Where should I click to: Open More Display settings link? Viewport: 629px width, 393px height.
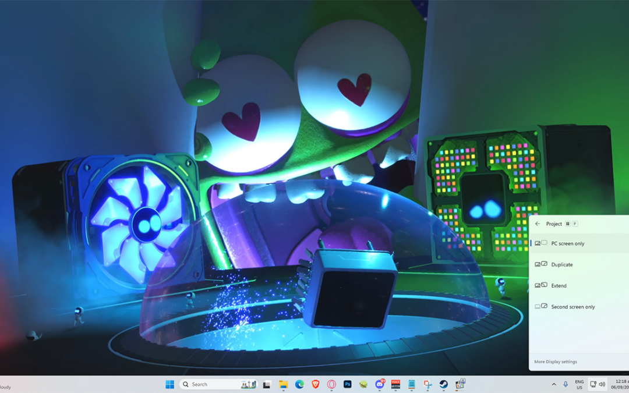coord(556,362)
